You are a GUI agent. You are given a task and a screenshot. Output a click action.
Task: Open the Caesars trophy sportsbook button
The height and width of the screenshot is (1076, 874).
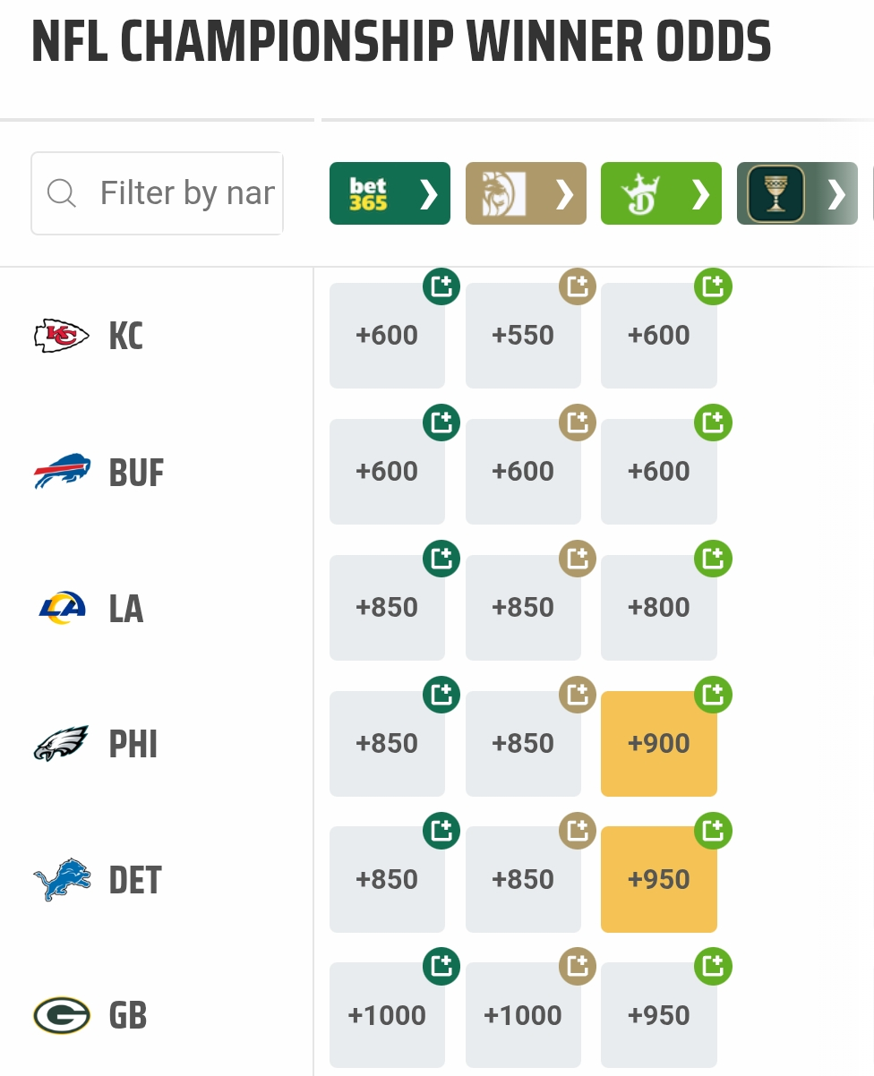[x=797, y=193]
